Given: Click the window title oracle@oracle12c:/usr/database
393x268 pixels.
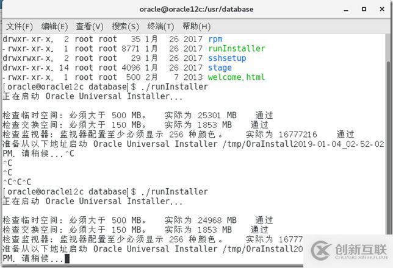Looking at the screenshot, I should click(196, 9).
